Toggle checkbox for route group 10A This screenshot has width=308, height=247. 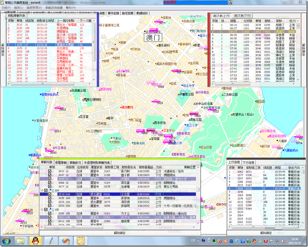tap(46, 190)
